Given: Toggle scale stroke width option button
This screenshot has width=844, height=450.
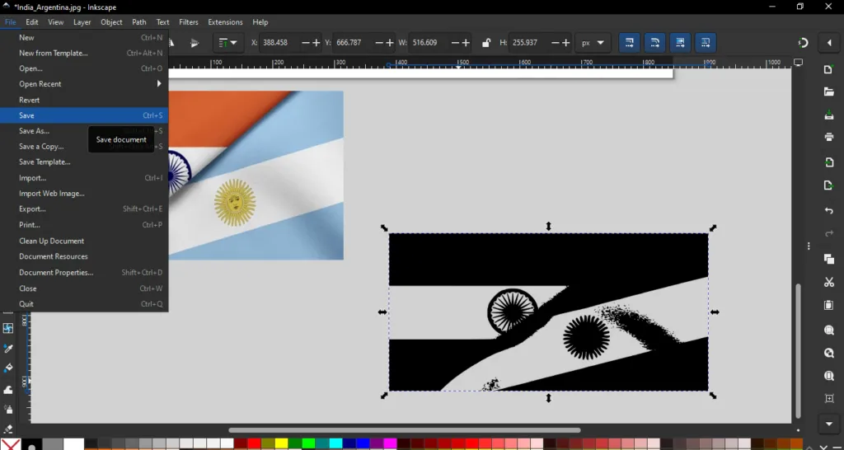Looking at the screenshot, I should [629, 43].
